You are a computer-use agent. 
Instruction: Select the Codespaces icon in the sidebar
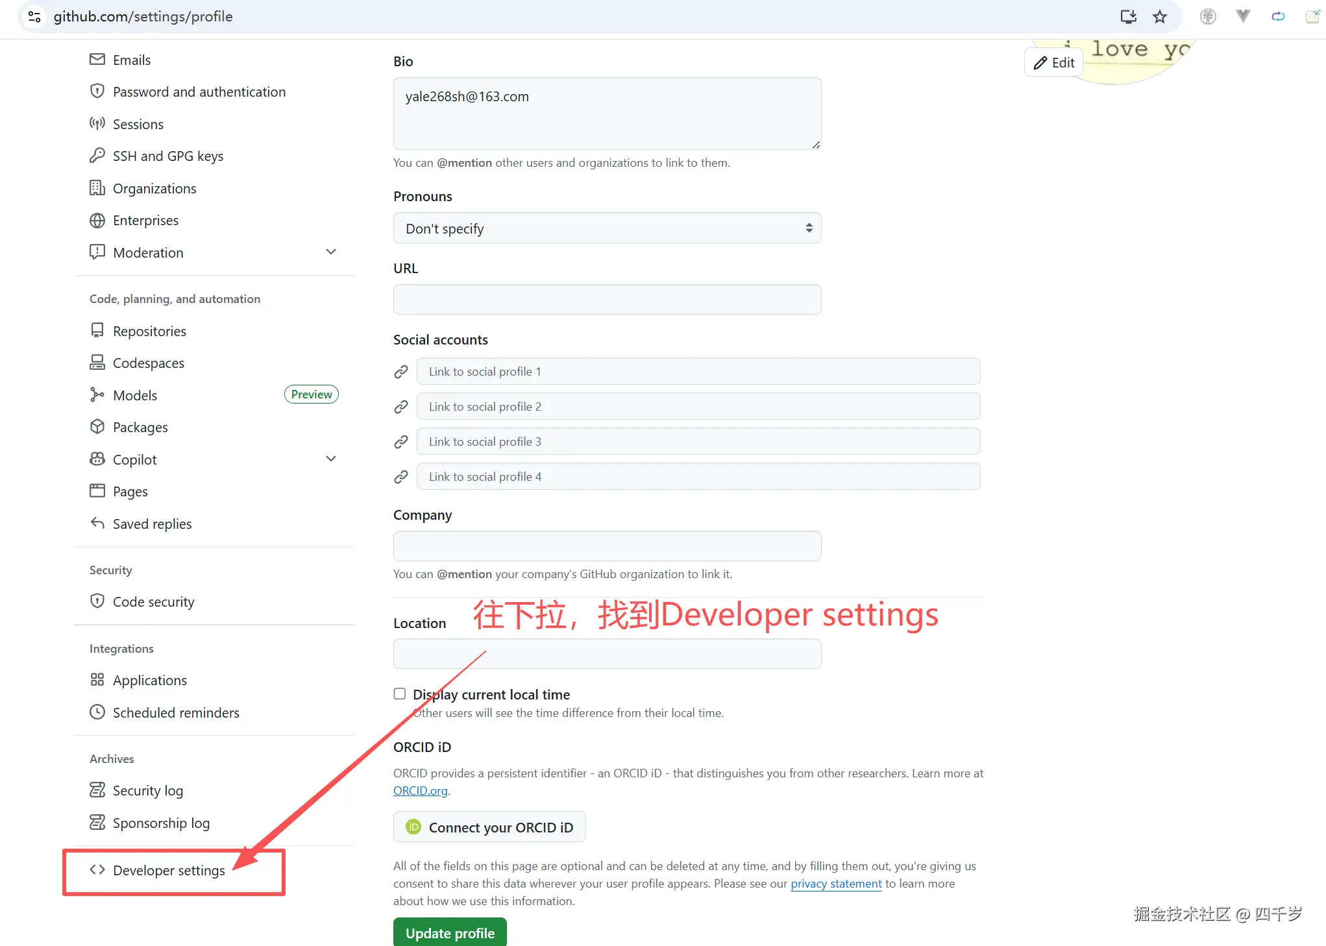pos(97,362)
